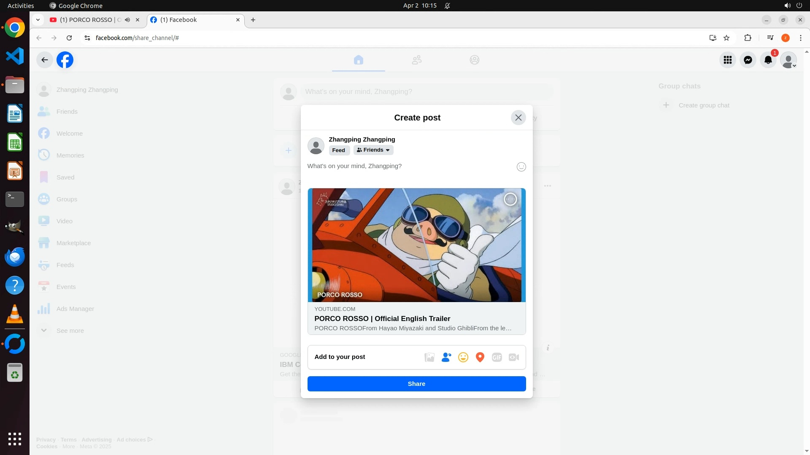Image resolution: width=810 pixels, height=455 pixels.
Task: Open the Facebook menu grid
Action: (x=727, y=60)
